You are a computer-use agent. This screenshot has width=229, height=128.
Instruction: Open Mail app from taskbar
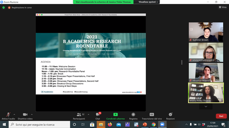(x=119, y=124)
